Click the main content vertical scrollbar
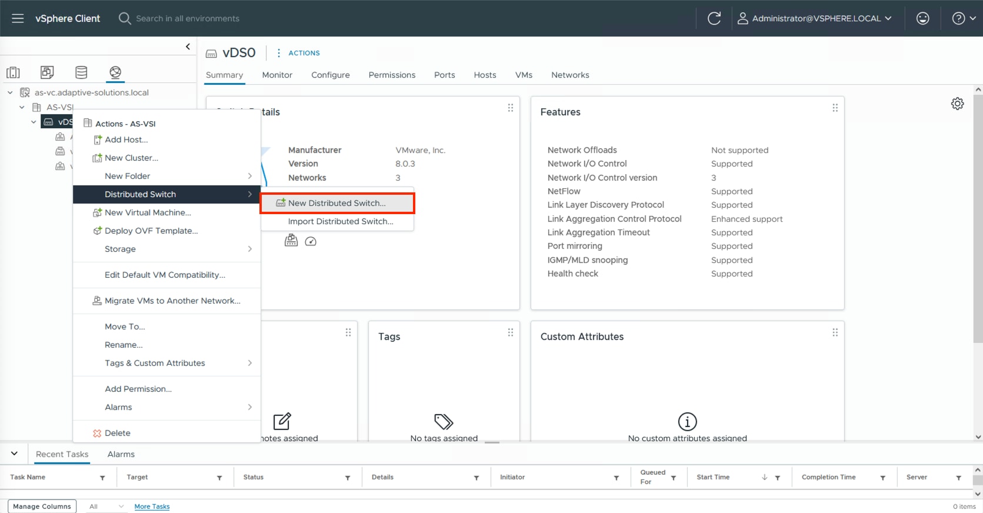 click(x=978, y=218)
